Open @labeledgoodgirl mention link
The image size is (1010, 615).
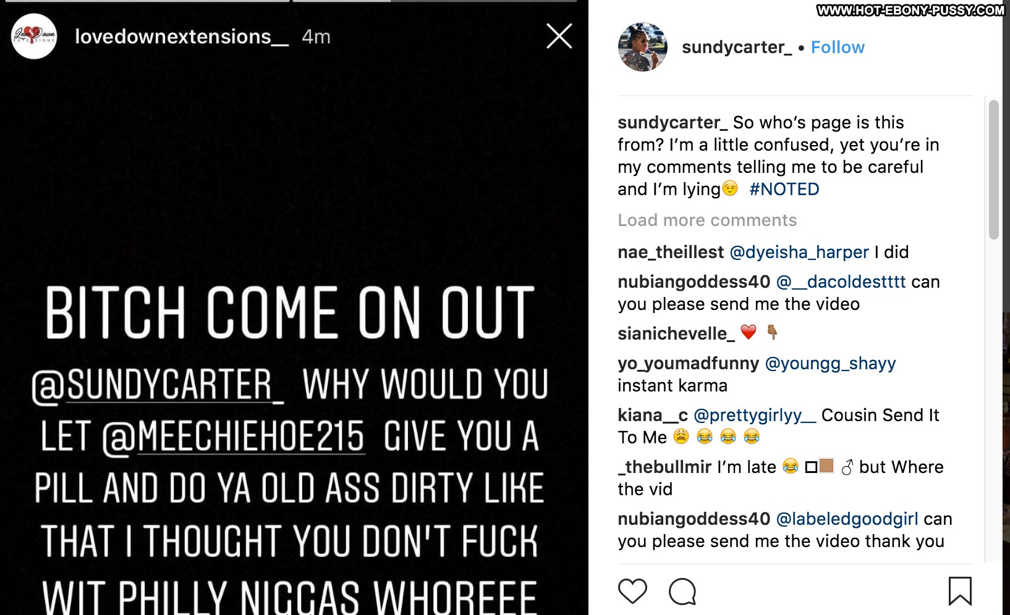[846, 519]
